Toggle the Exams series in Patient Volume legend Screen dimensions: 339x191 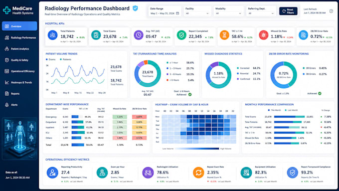[x=50, y=59]
